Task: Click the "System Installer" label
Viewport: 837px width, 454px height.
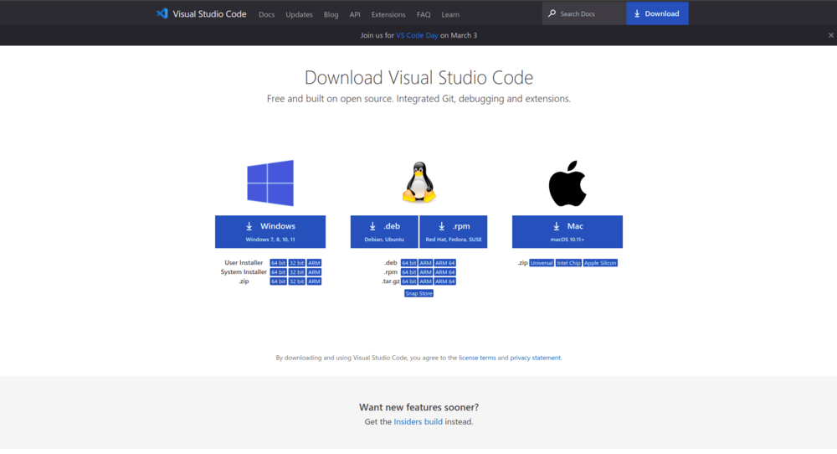Action: 244,272
